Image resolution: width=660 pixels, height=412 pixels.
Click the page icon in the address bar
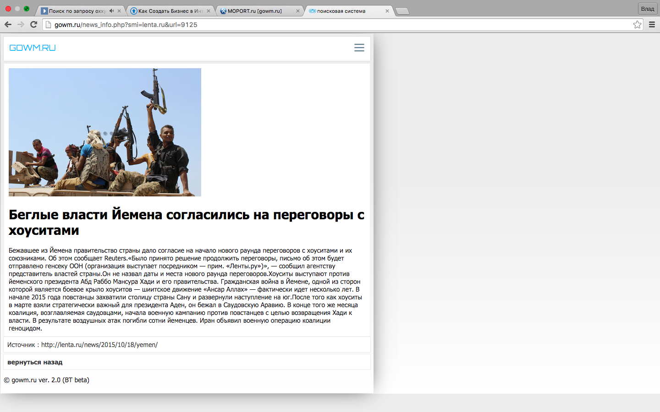tap(48, 25)
